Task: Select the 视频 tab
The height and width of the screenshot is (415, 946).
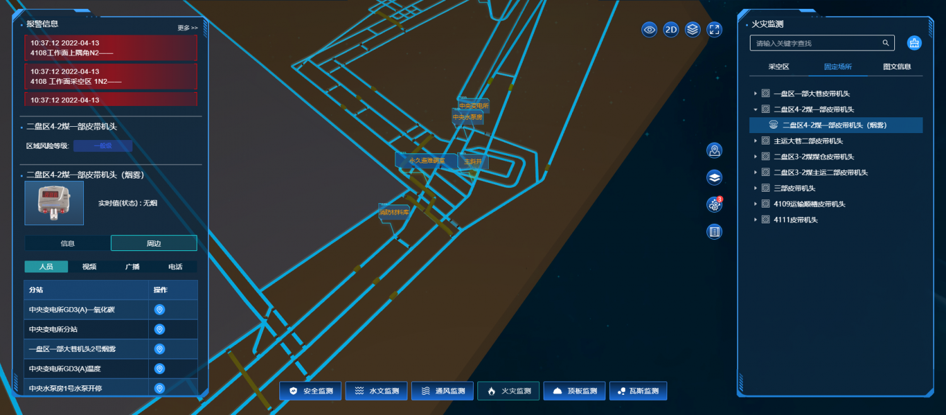Action: tap(89, 267)
